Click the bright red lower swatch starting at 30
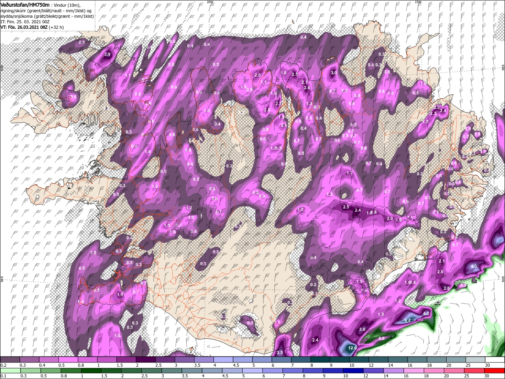Image resolution: width=505 pixels, height=379 pixels. point(495,371)
